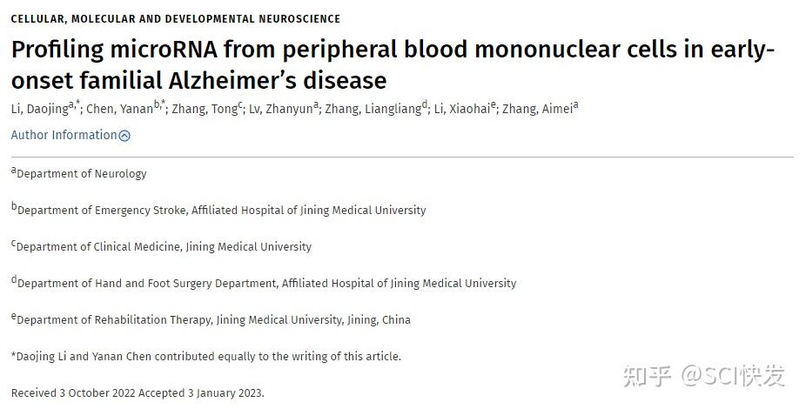
Task: Click the Department of Clinical Medicine affiliation
Action: pos(164,247)
